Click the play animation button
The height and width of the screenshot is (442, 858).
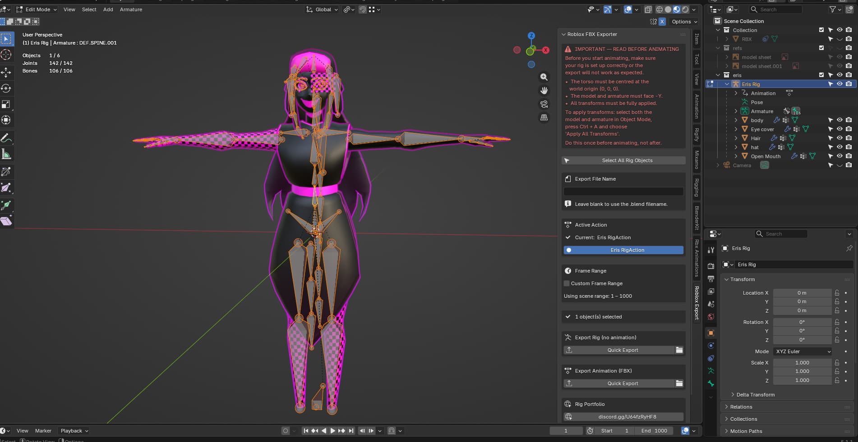(332, 431)
